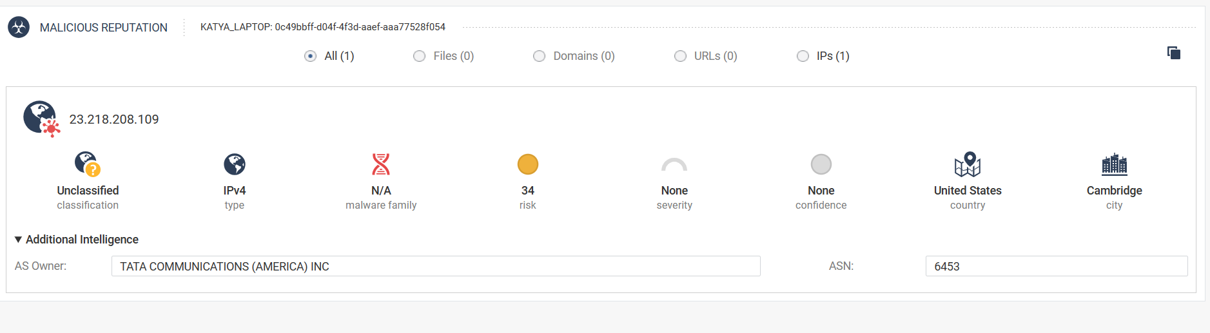The width and height of the screenshot is (1210, 333).
Task: Click the United States country map icon
Action: pyautogui.click(x=967, y=164)
